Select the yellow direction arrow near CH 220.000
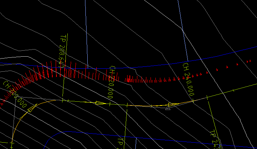Screen dimensions: 257x149 100,103
